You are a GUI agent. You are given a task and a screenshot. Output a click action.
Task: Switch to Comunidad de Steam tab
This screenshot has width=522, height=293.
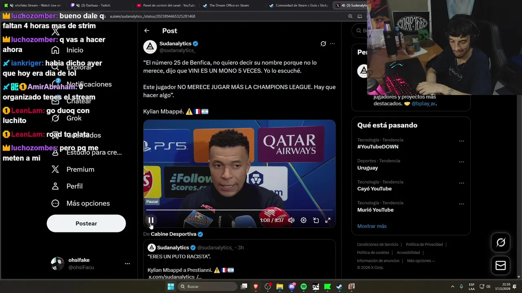(x=298, y=5)
